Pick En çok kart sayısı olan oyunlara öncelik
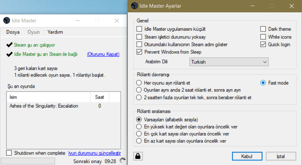This screenshot has height=165, width=302. click(x=139, y=134)
